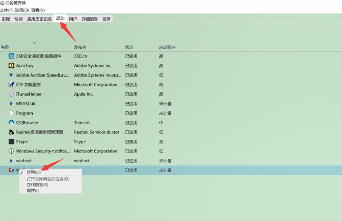The width and height of the screenshot is (342, 221).
Task: Sort by the 状态 column header
Action: tap(129, 47)
